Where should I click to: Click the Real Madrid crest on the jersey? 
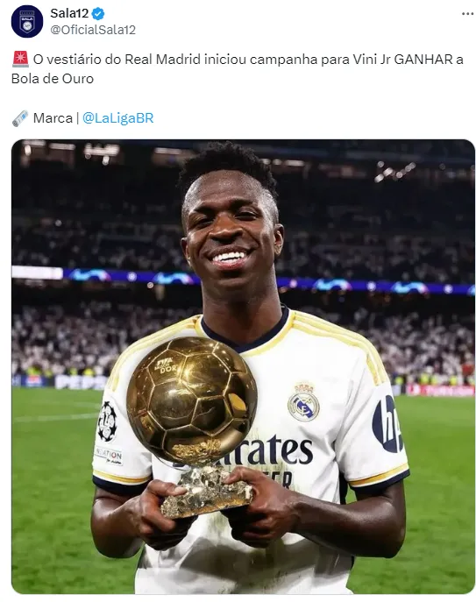303,401
